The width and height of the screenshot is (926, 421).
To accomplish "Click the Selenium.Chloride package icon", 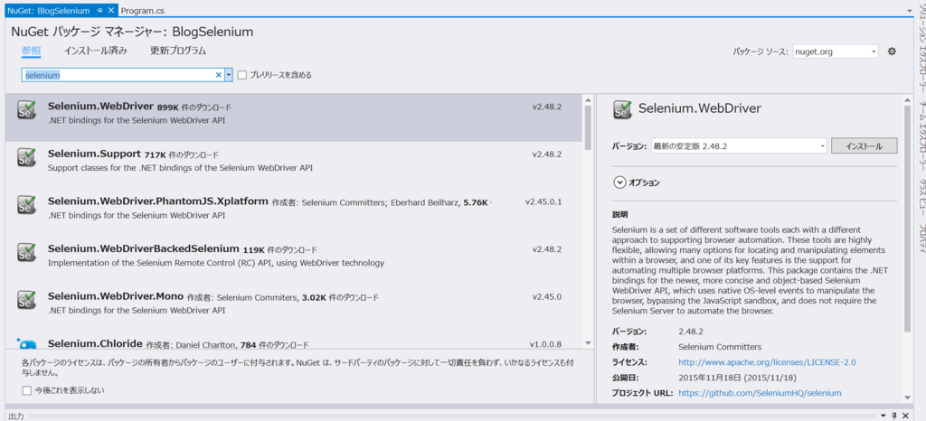I will click(x=26, y=343).
